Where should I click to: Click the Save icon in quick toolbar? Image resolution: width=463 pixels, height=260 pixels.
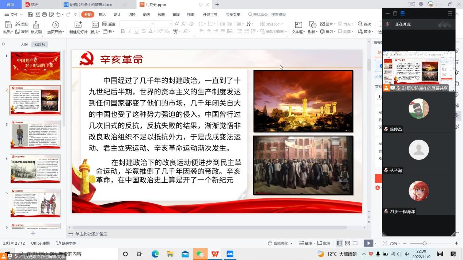[x=30, y=15]
